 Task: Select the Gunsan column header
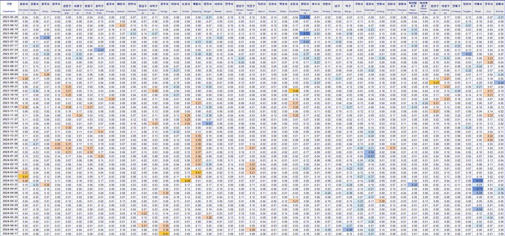(273, 8)
